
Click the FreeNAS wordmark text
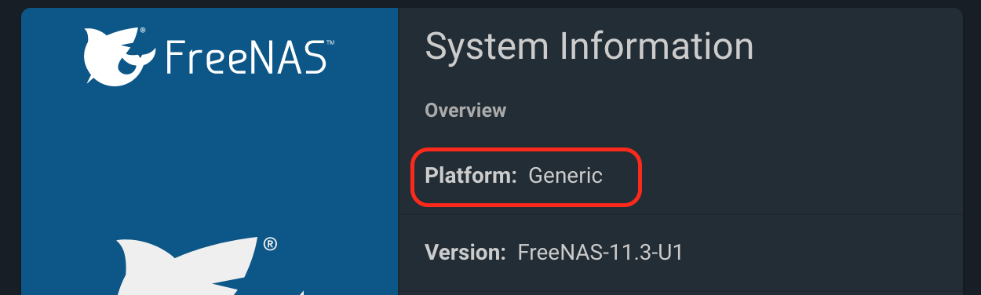pos(244,58)
